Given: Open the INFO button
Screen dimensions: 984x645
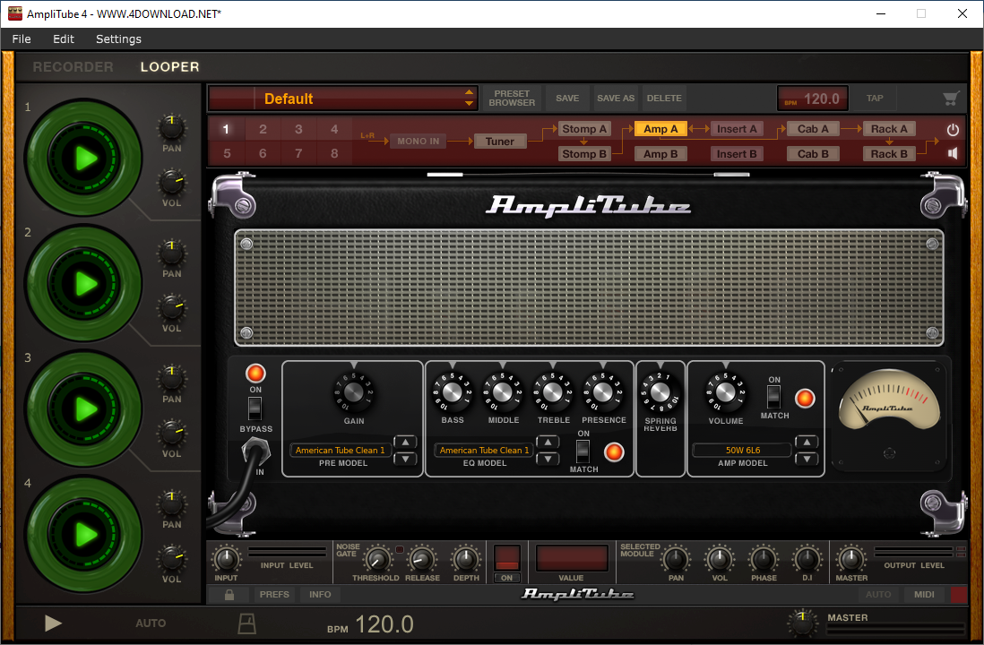Looking at the screenshot, I should pyautogui.click(x=320, y=594).
